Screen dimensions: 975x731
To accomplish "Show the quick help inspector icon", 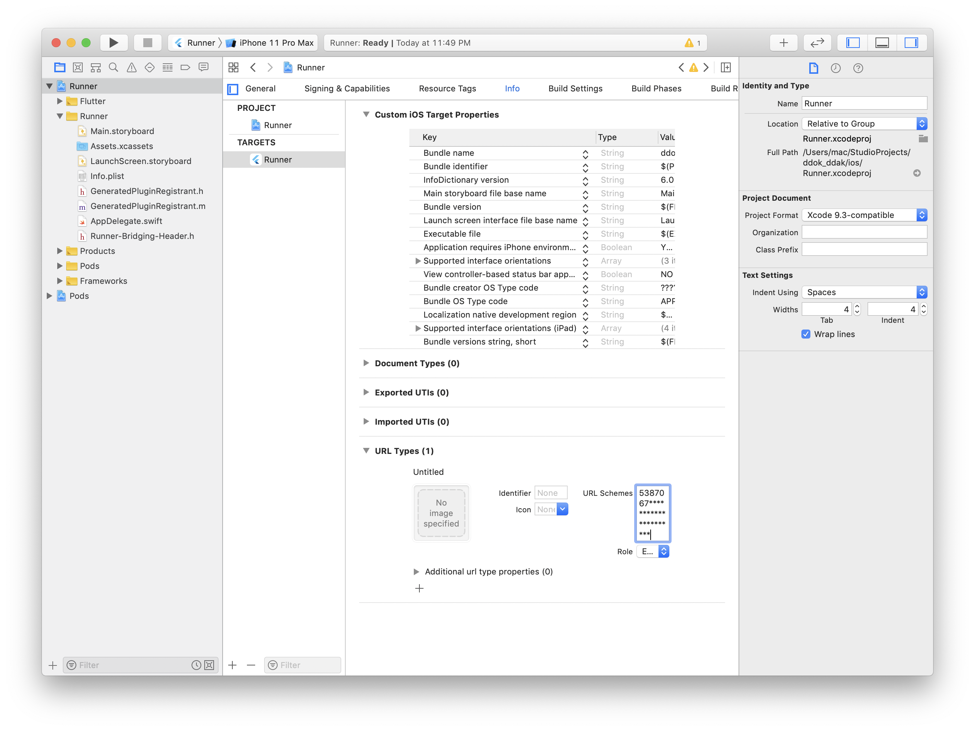I will pyautogui.click(x=858, y=69).
